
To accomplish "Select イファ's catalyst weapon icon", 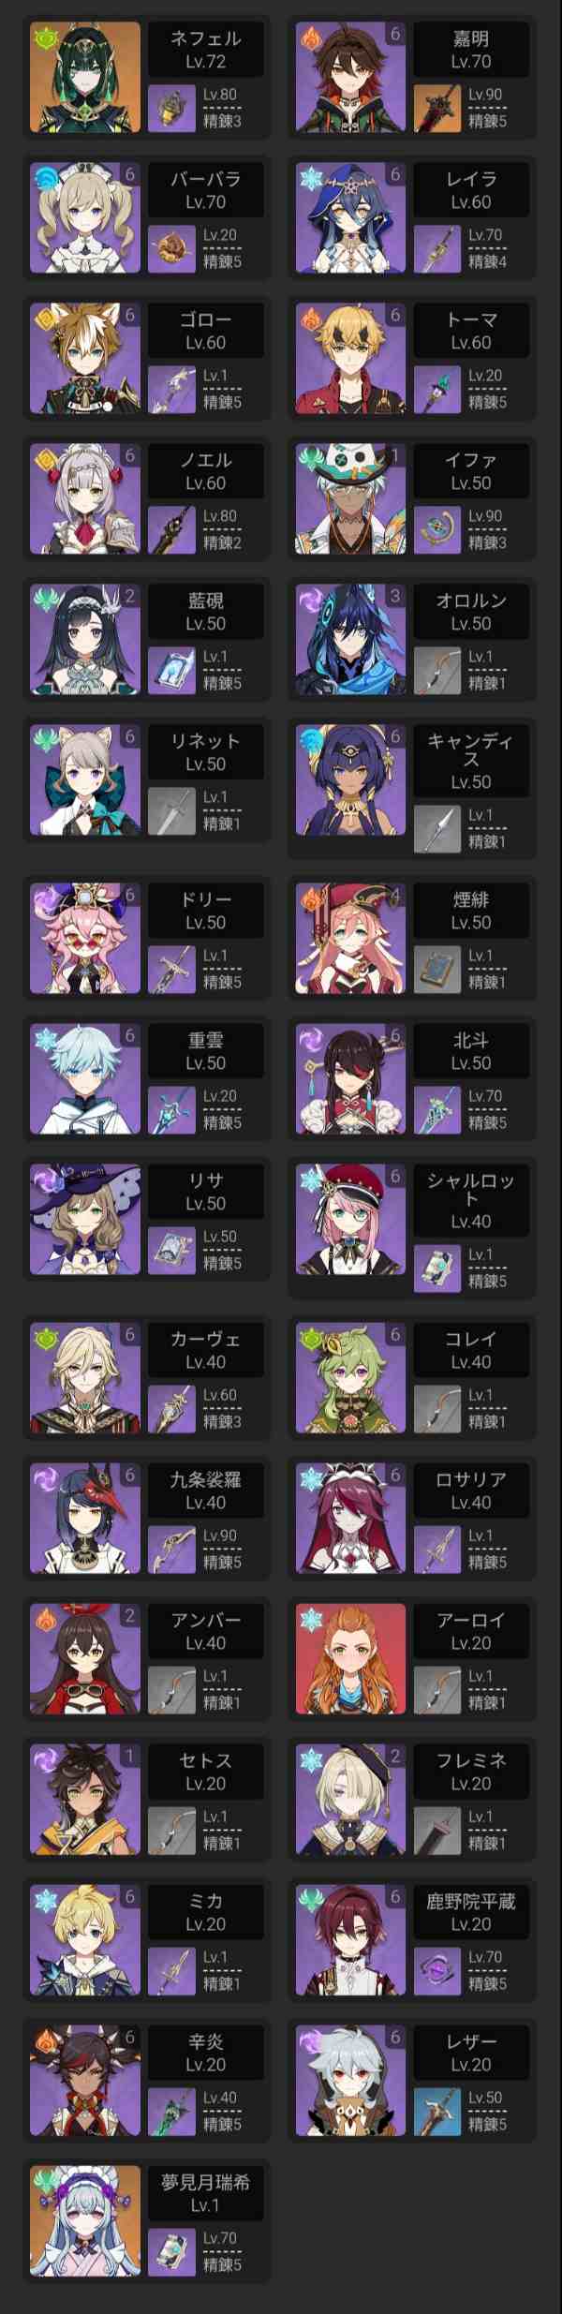I will click(437, 530).
